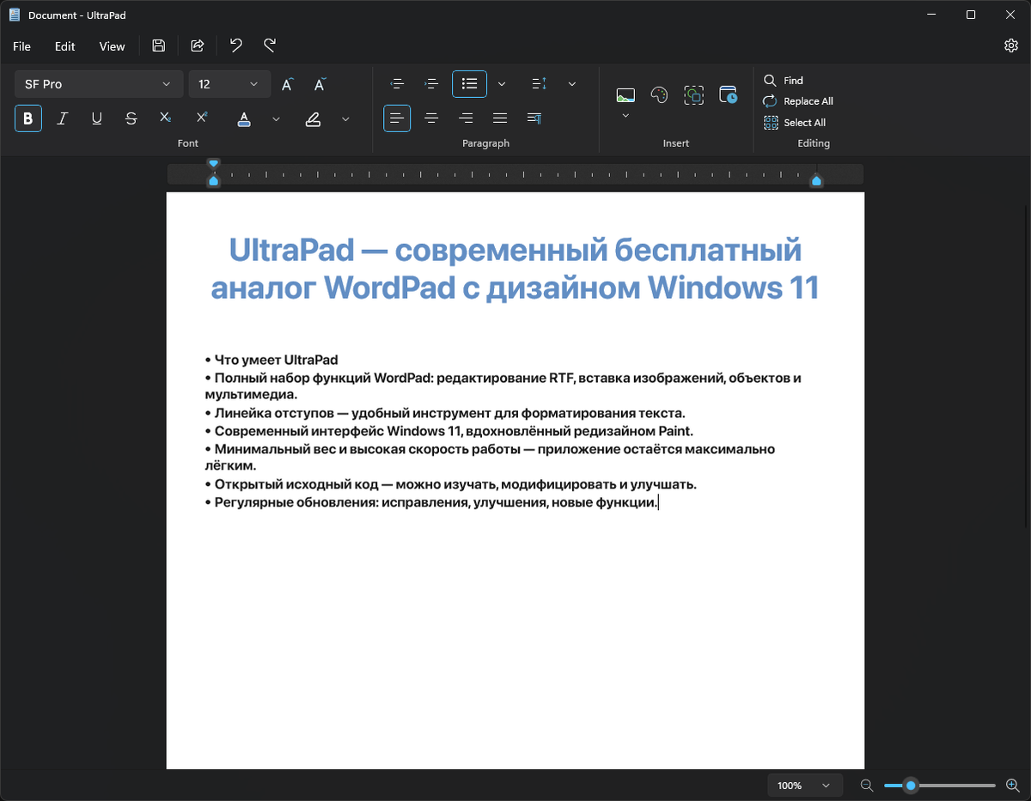The width and height of the screenshot is (1031, 801).
Task: Click the line starting 'Линейка отступов'
Action: (445, 413)
